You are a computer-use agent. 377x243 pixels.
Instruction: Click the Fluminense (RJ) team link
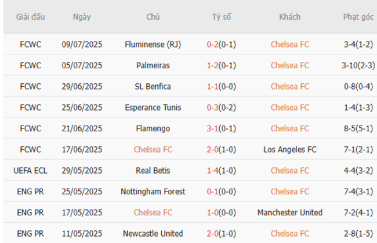[153, 45]
